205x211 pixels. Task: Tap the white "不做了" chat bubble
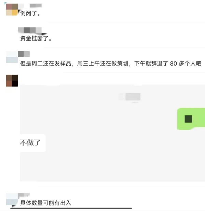(x=33, y=143)
